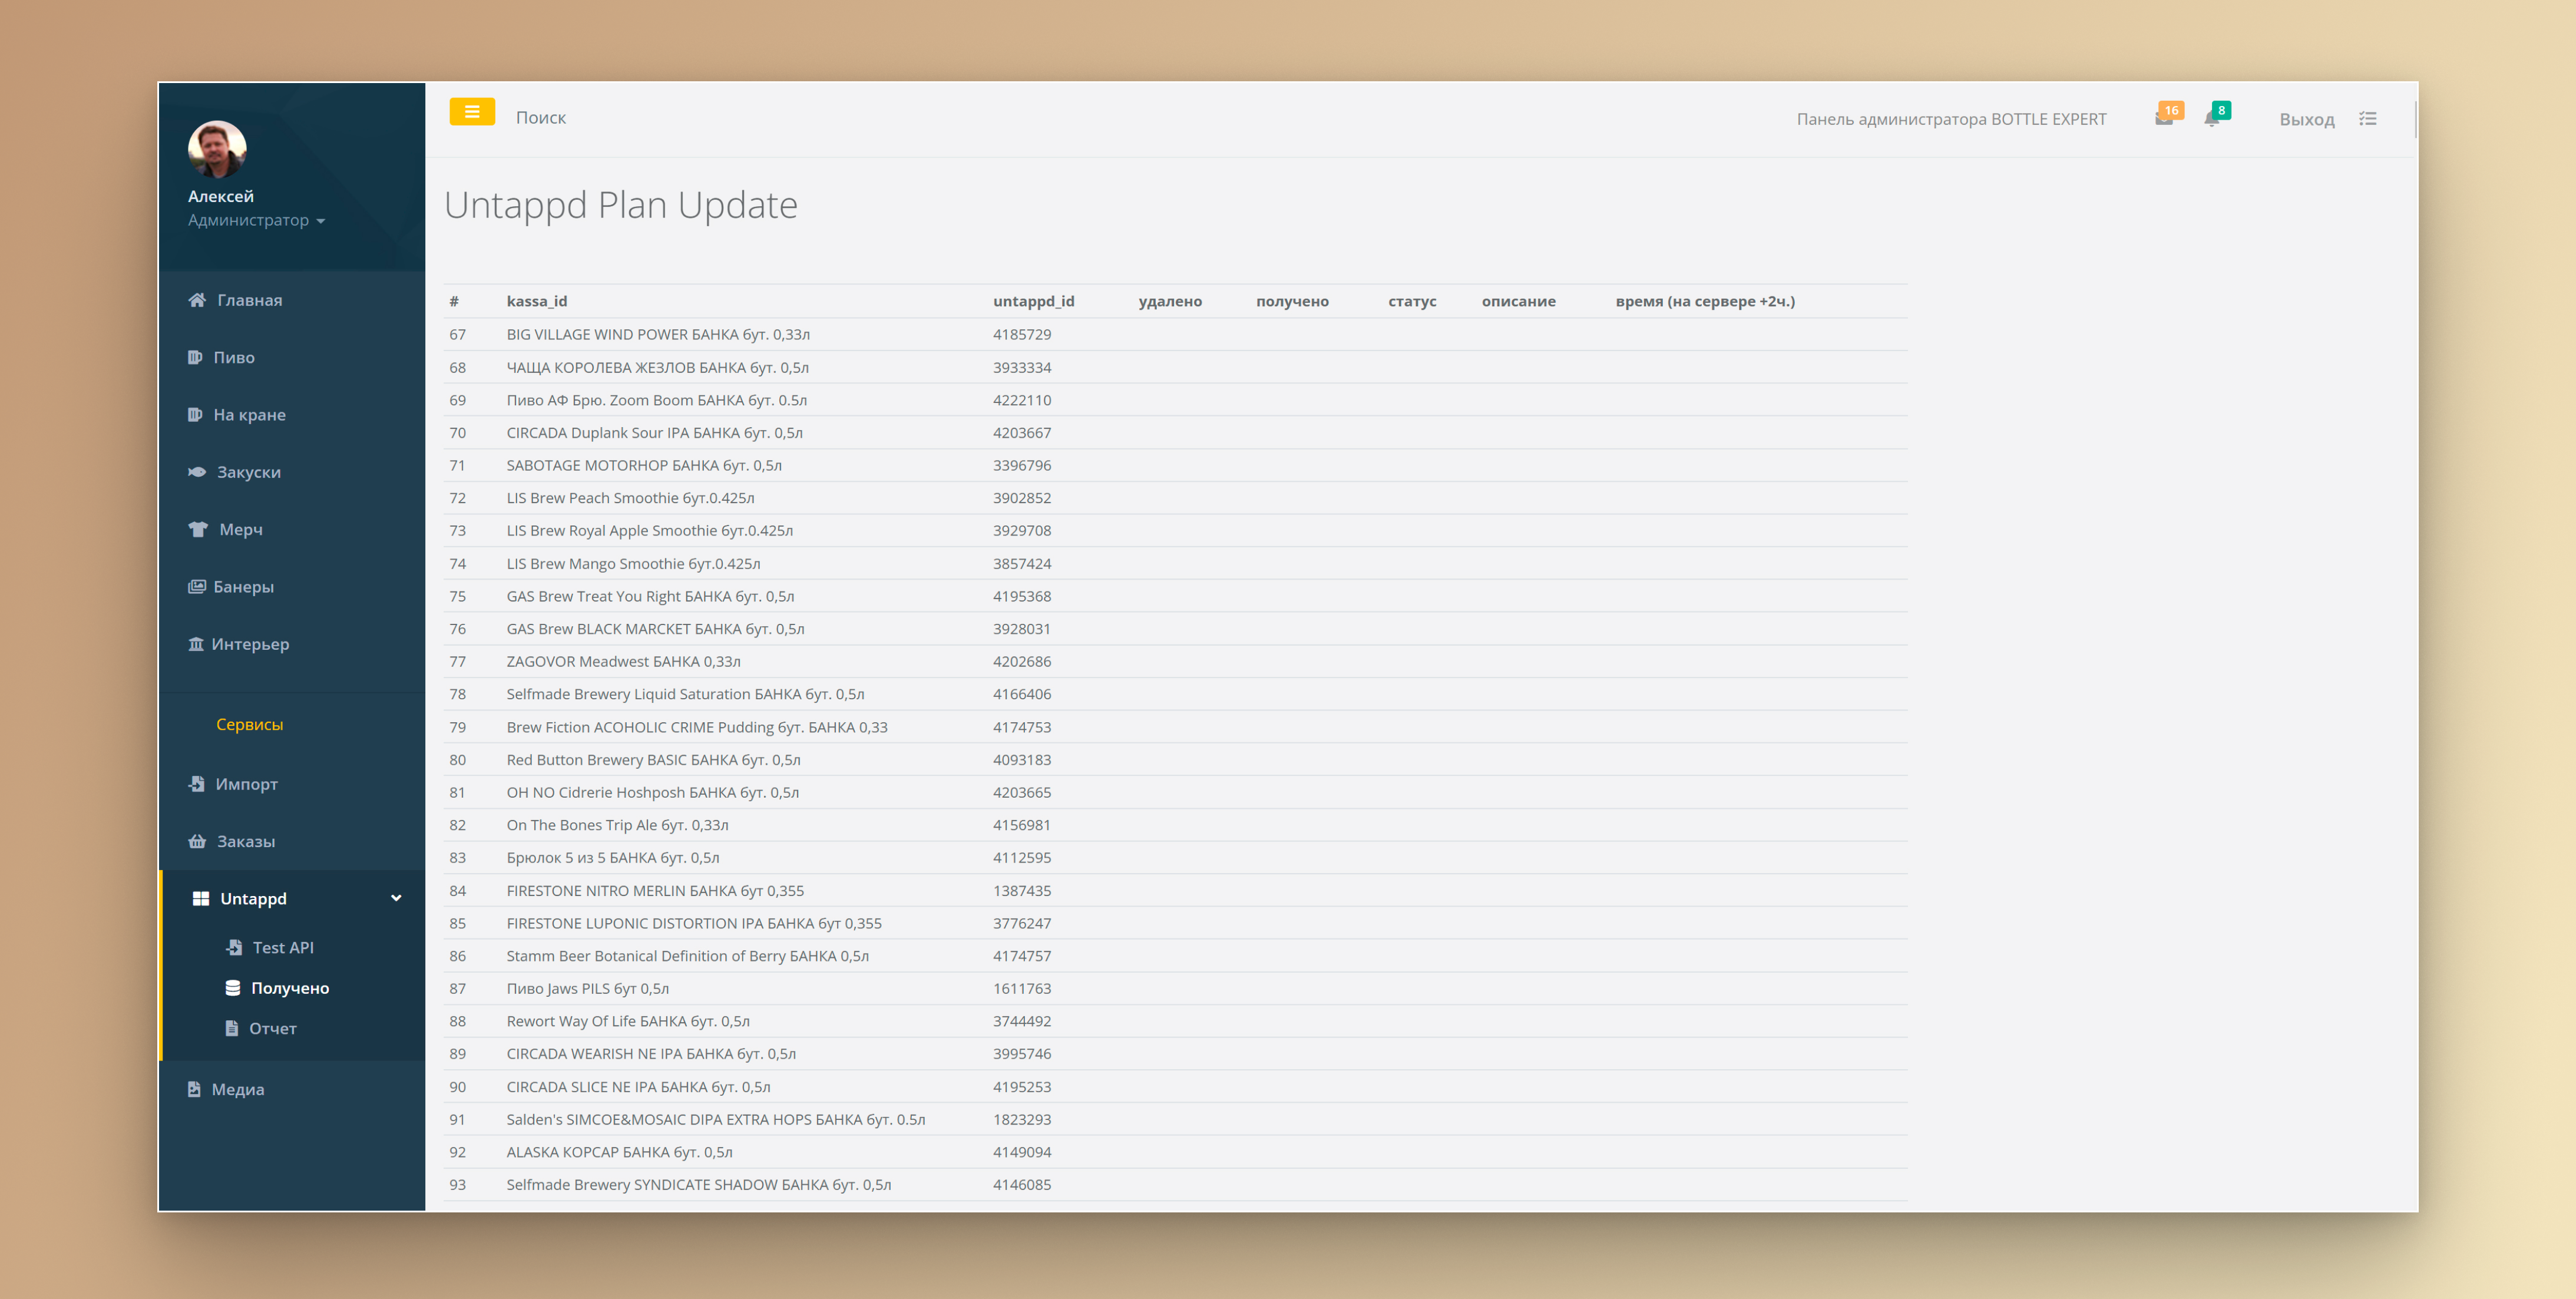The width and height of the screenshot is (2576, 1299).
Task: Click untappd_id value 4146085
Action: click(1022, 1184)
